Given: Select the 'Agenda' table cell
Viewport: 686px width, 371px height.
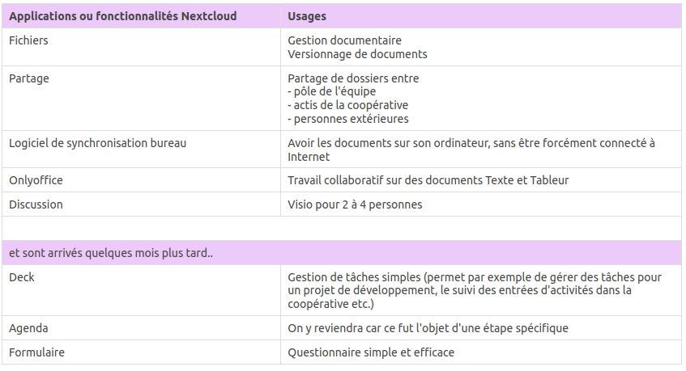Looking at the screenshot, I should [x=28, y=328].
